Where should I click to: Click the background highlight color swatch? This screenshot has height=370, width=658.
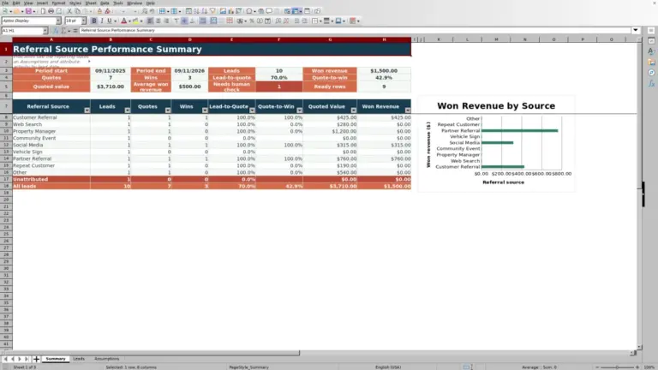pyautogui.click(x=135, y=21)
